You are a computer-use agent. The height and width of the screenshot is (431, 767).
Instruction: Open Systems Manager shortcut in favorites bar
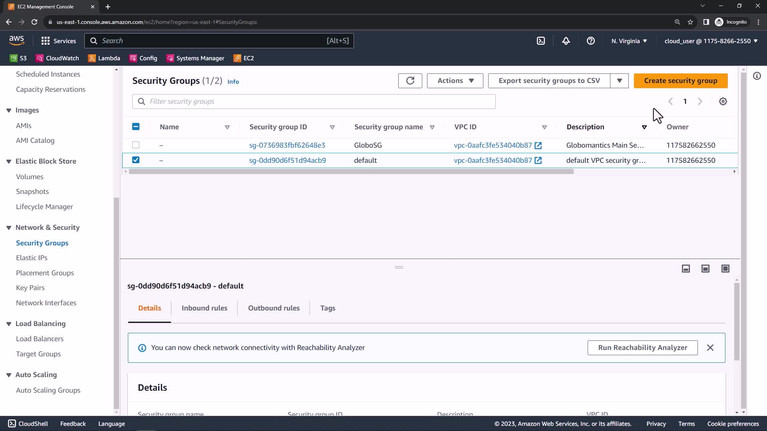click(195, 58)
